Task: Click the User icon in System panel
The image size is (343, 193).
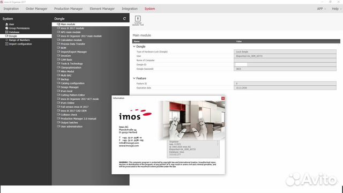Action: [7, 24]
